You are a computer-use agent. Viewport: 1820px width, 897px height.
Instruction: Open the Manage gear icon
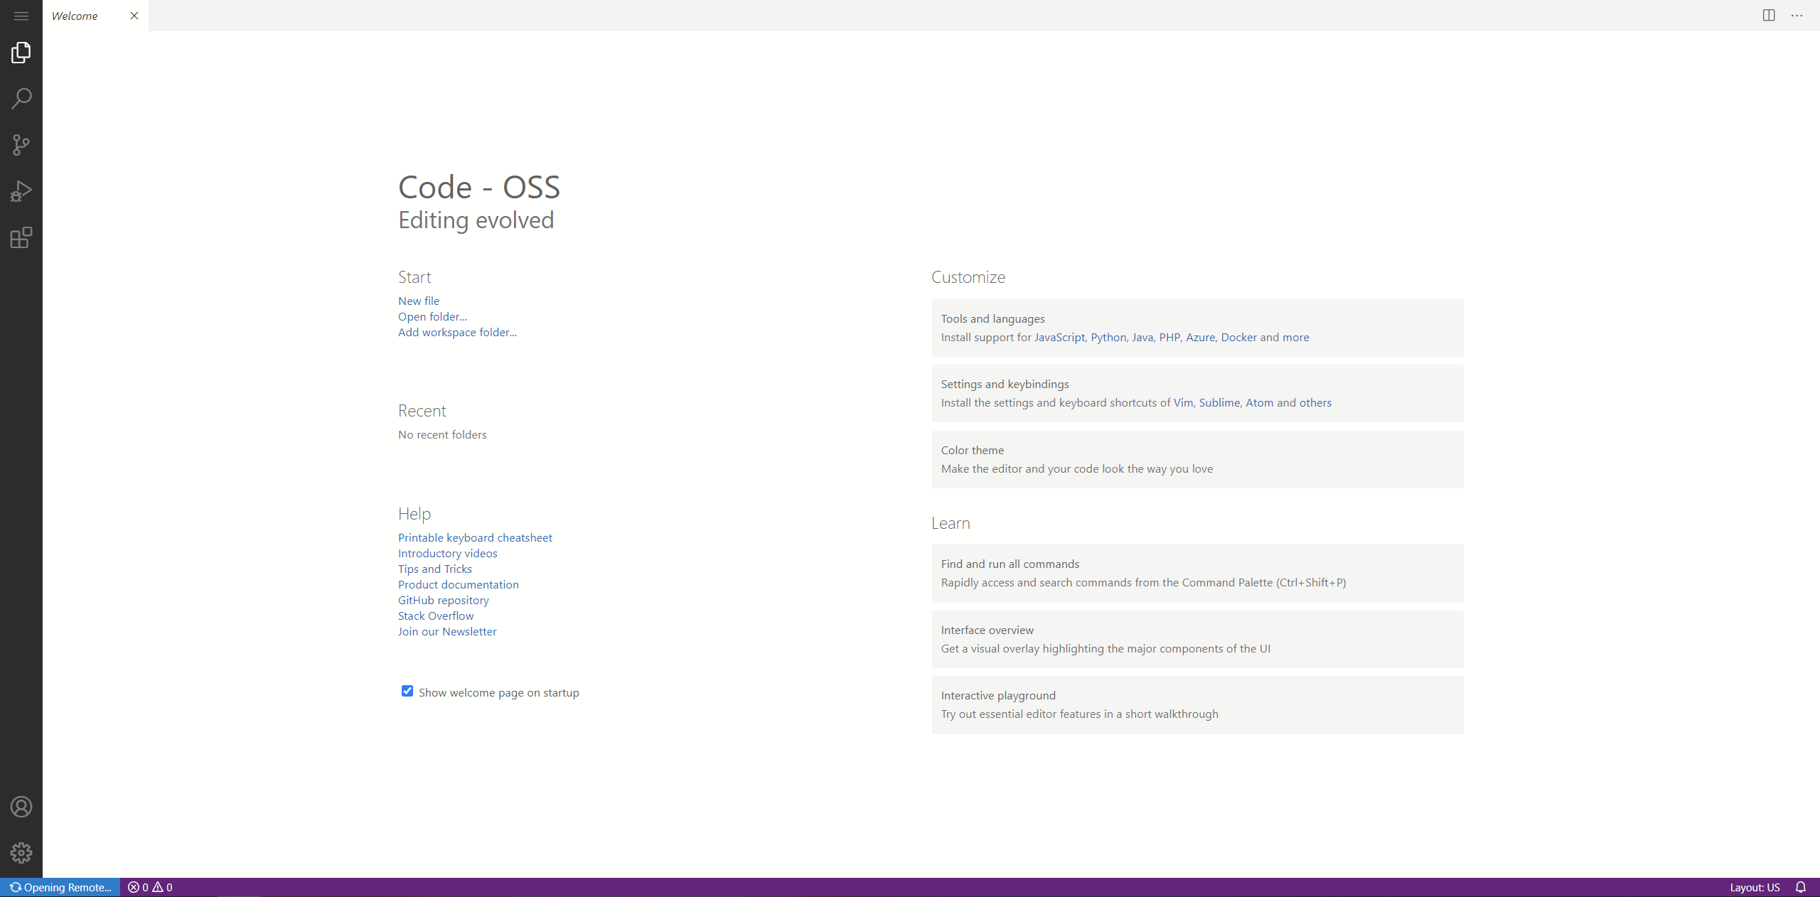pyautogui.click(x=21, y=852)
